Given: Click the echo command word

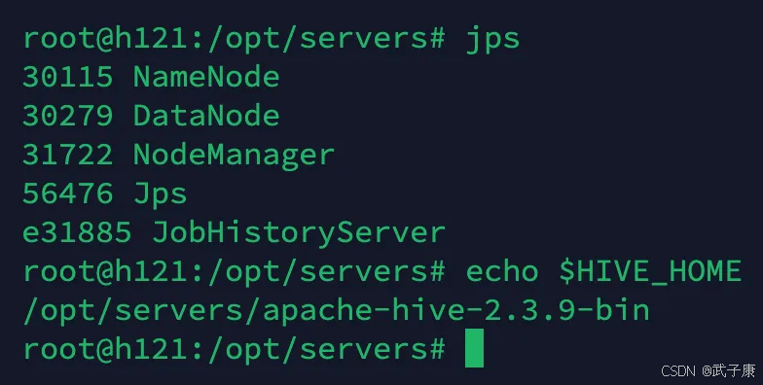Looking at the screenshot, I should [502, 271].
